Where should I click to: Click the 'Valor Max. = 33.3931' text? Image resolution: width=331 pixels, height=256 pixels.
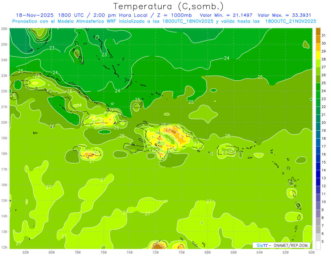(284, 15)
